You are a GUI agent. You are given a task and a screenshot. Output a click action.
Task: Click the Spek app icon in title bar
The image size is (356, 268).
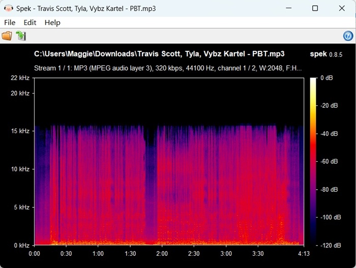(x=8, y=9)
